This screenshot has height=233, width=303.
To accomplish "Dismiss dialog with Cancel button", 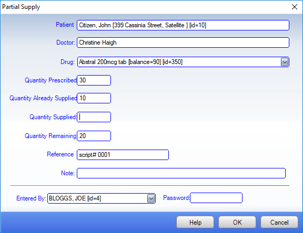I will click(x=279, y=222).
